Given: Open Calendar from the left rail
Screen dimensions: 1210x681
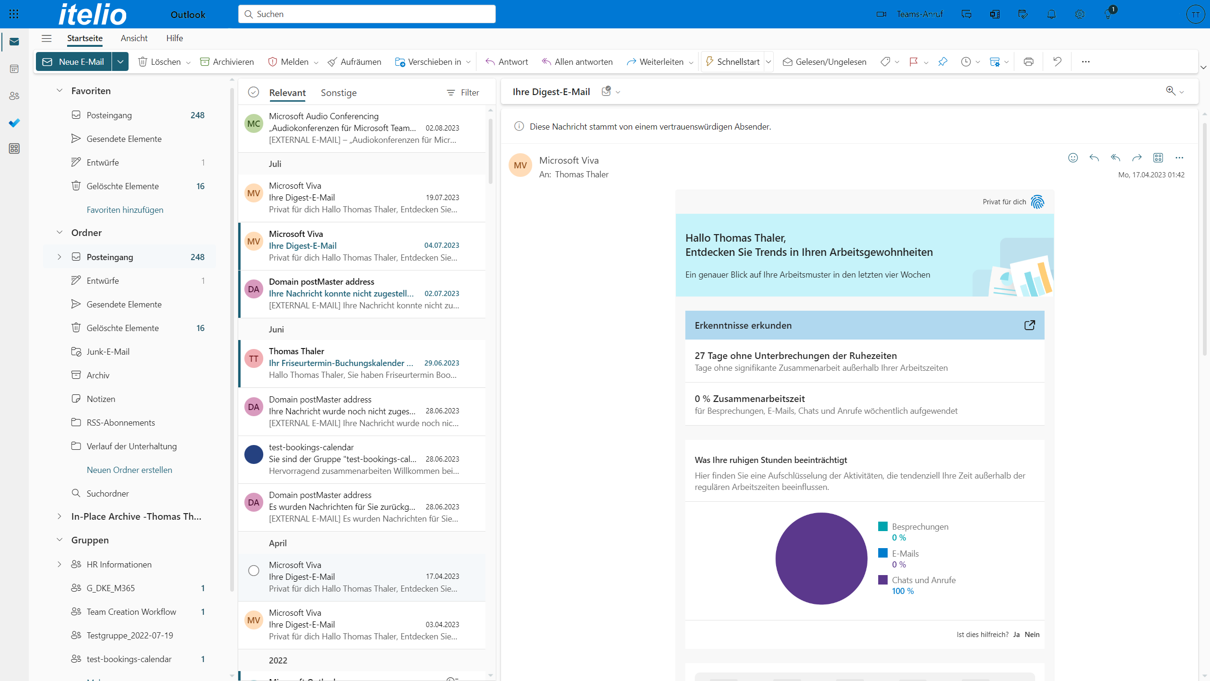Looking at the screenshot, I should pos(14,69).
